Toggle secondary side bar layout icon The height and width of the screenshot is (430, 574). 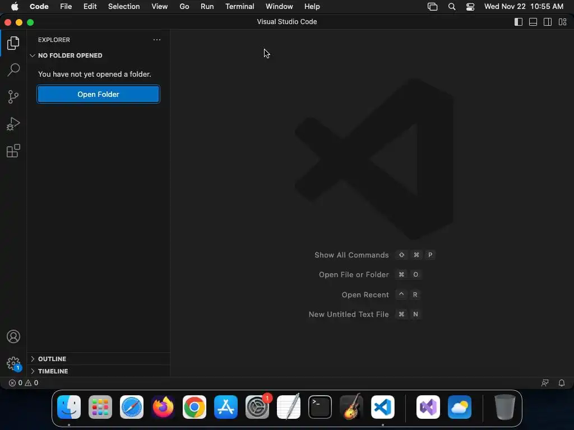click(548, 22)
